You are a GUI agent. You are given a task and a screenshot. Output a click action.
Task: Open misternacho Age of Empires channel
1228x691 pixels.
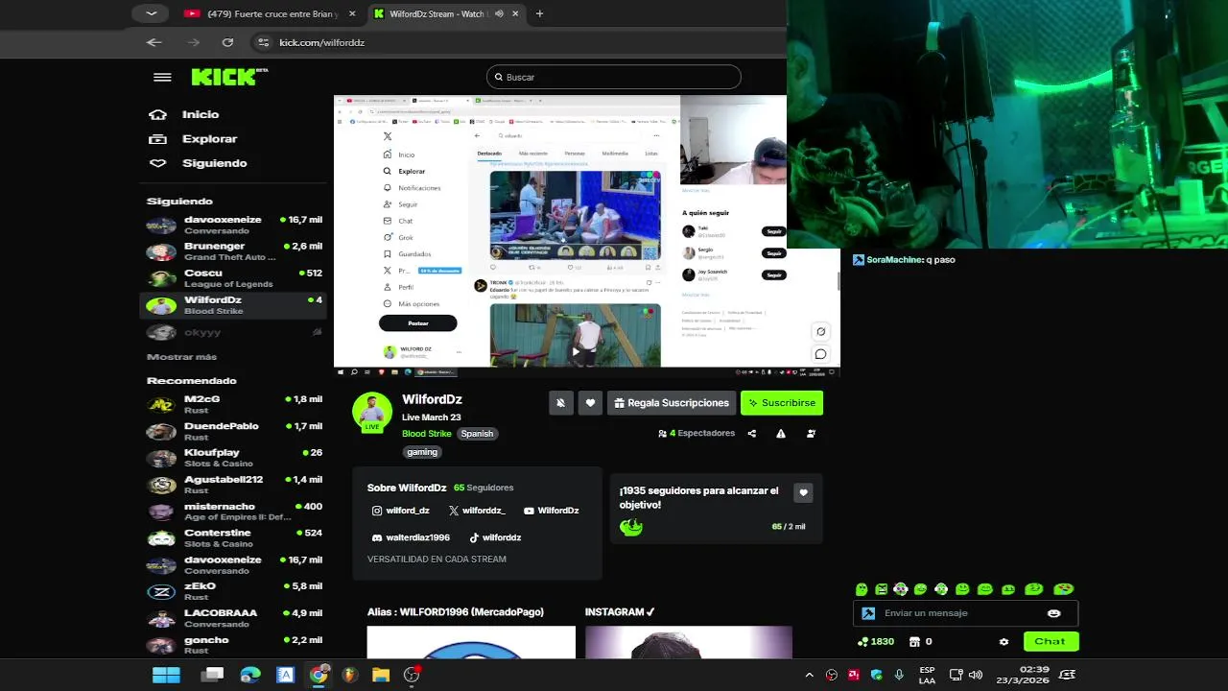tap(233, 512)
